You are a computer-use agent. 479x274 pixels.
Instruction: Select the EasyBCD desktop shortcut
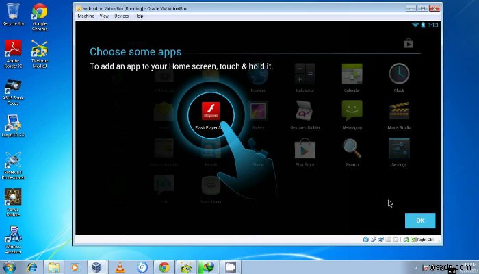click(13, 125)
